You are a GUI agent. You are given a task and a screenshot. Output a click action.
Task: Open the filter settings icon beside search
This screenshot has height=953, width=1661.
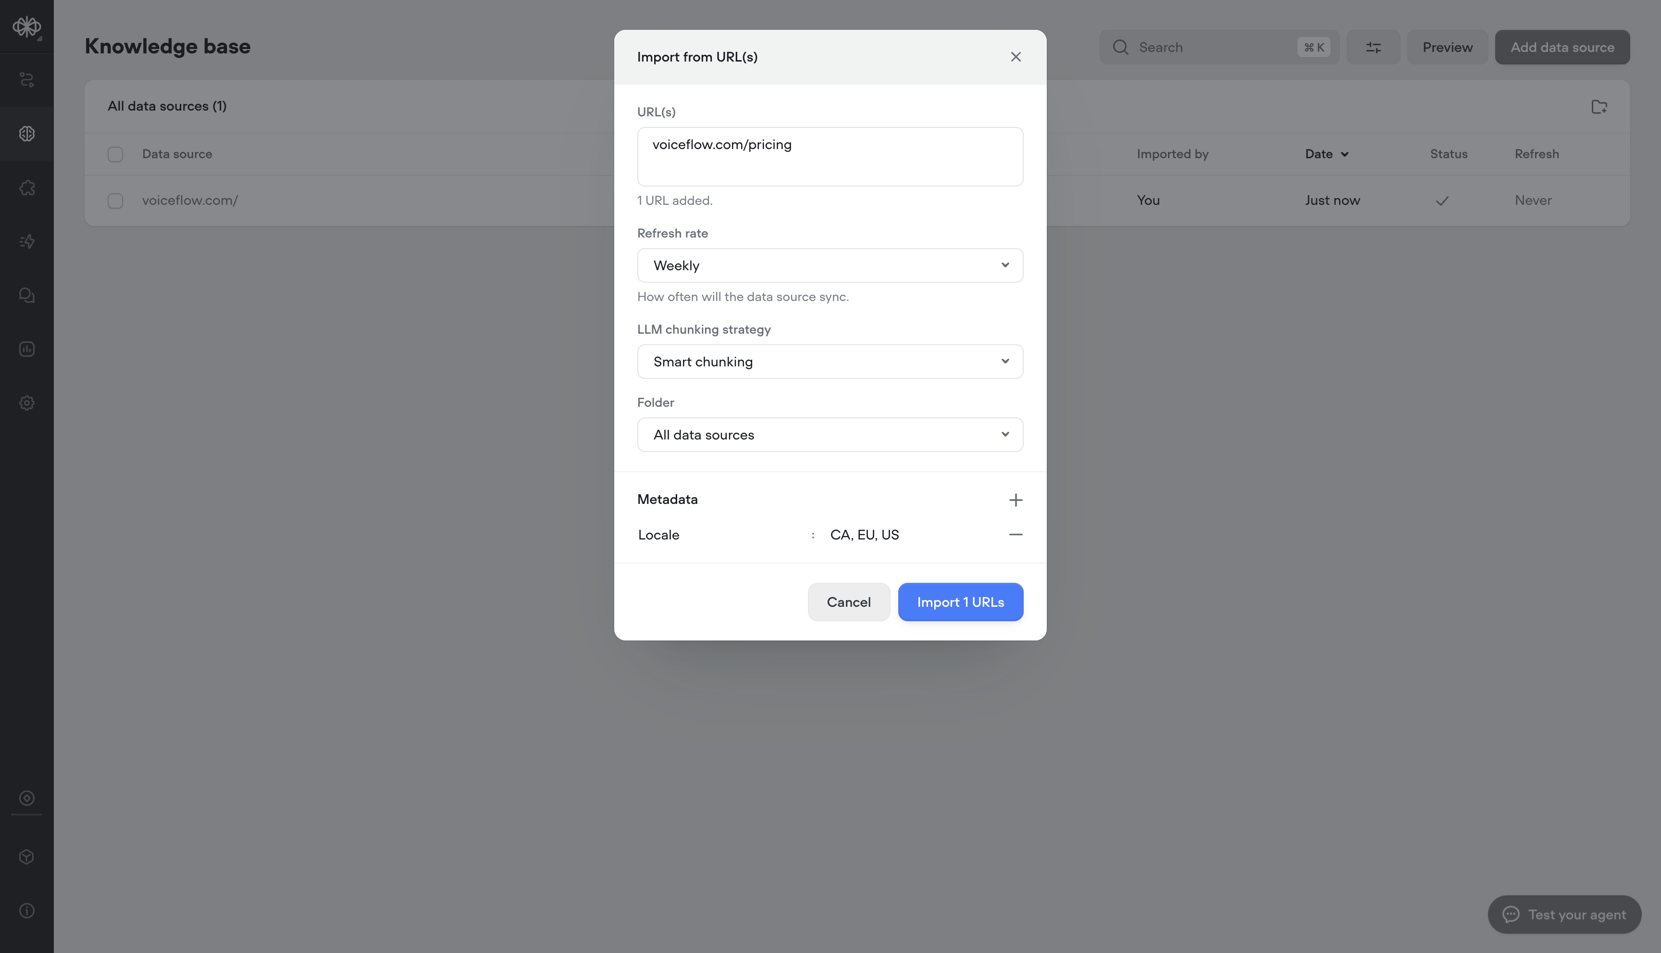[1373, 47]
